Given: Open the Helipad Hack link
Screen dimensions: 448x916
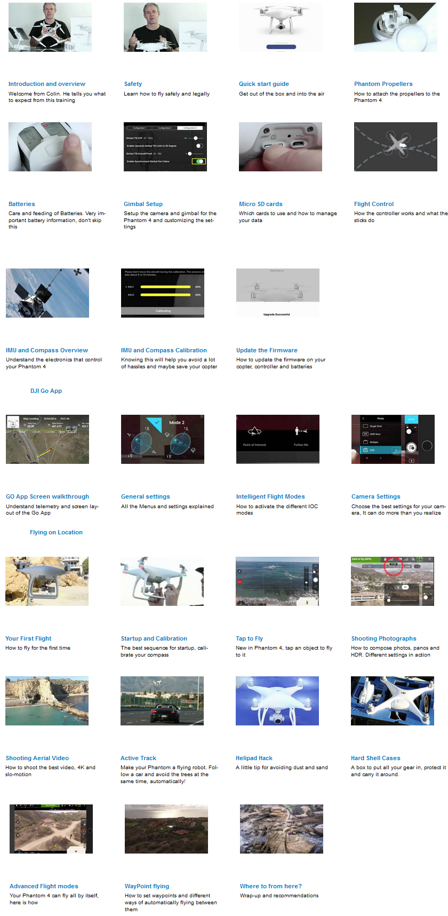Looking at the screenshot, I should (254, 758).
